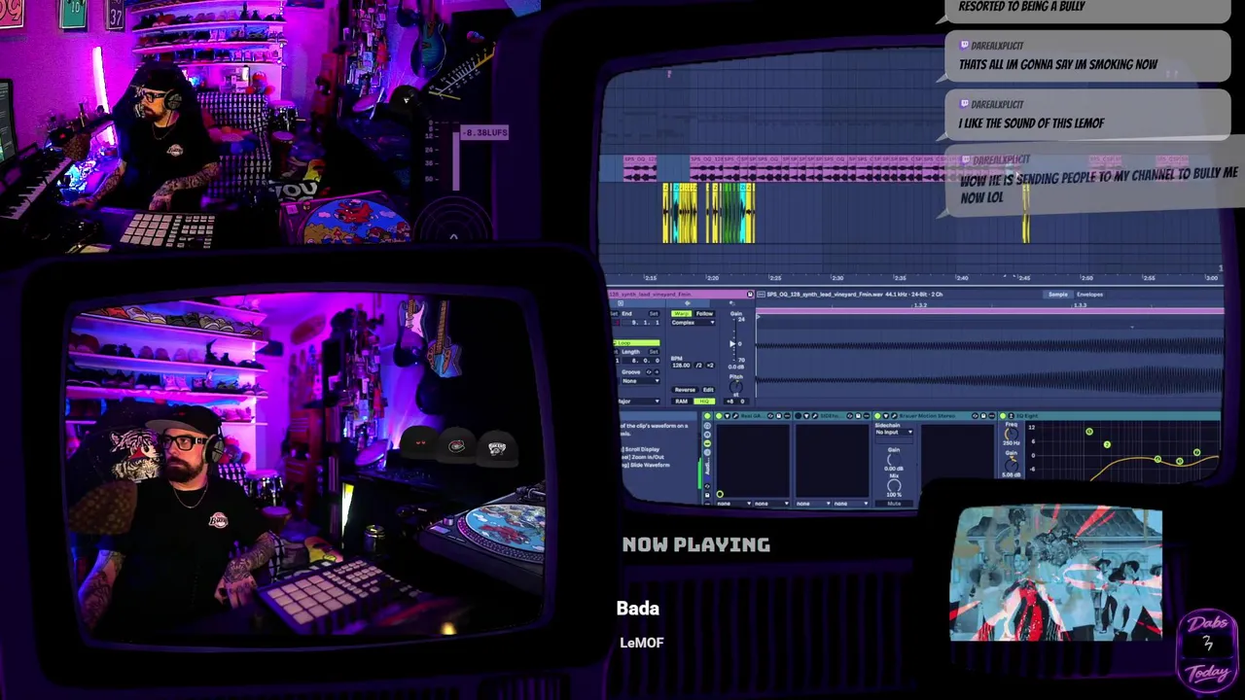This screenshot has height=700, width=1245.
Task: Select the rightmost EQ Eight filter node
Action: click(x=1196, y=452)
